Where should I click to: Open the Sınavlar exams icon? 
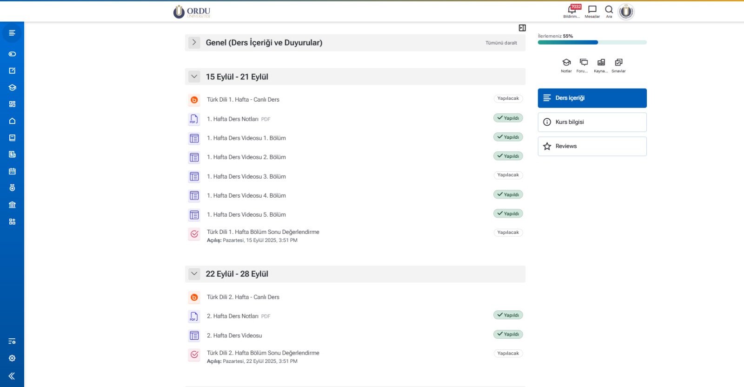coord(618,63)
